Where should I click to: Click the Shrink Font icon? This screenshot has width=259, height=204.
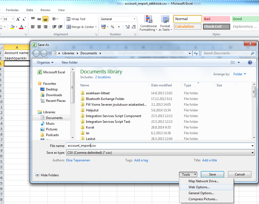click(24, 19)
